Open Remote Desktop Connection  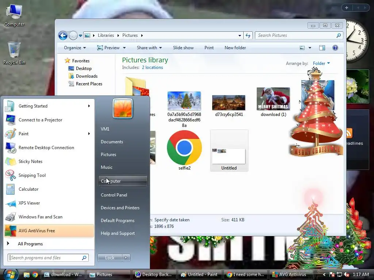click(x=49, y=148)
